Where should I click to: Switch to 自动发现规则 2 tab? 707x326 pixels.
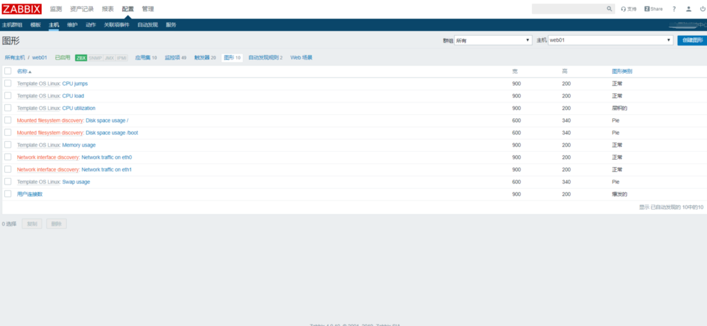(265, 58)
